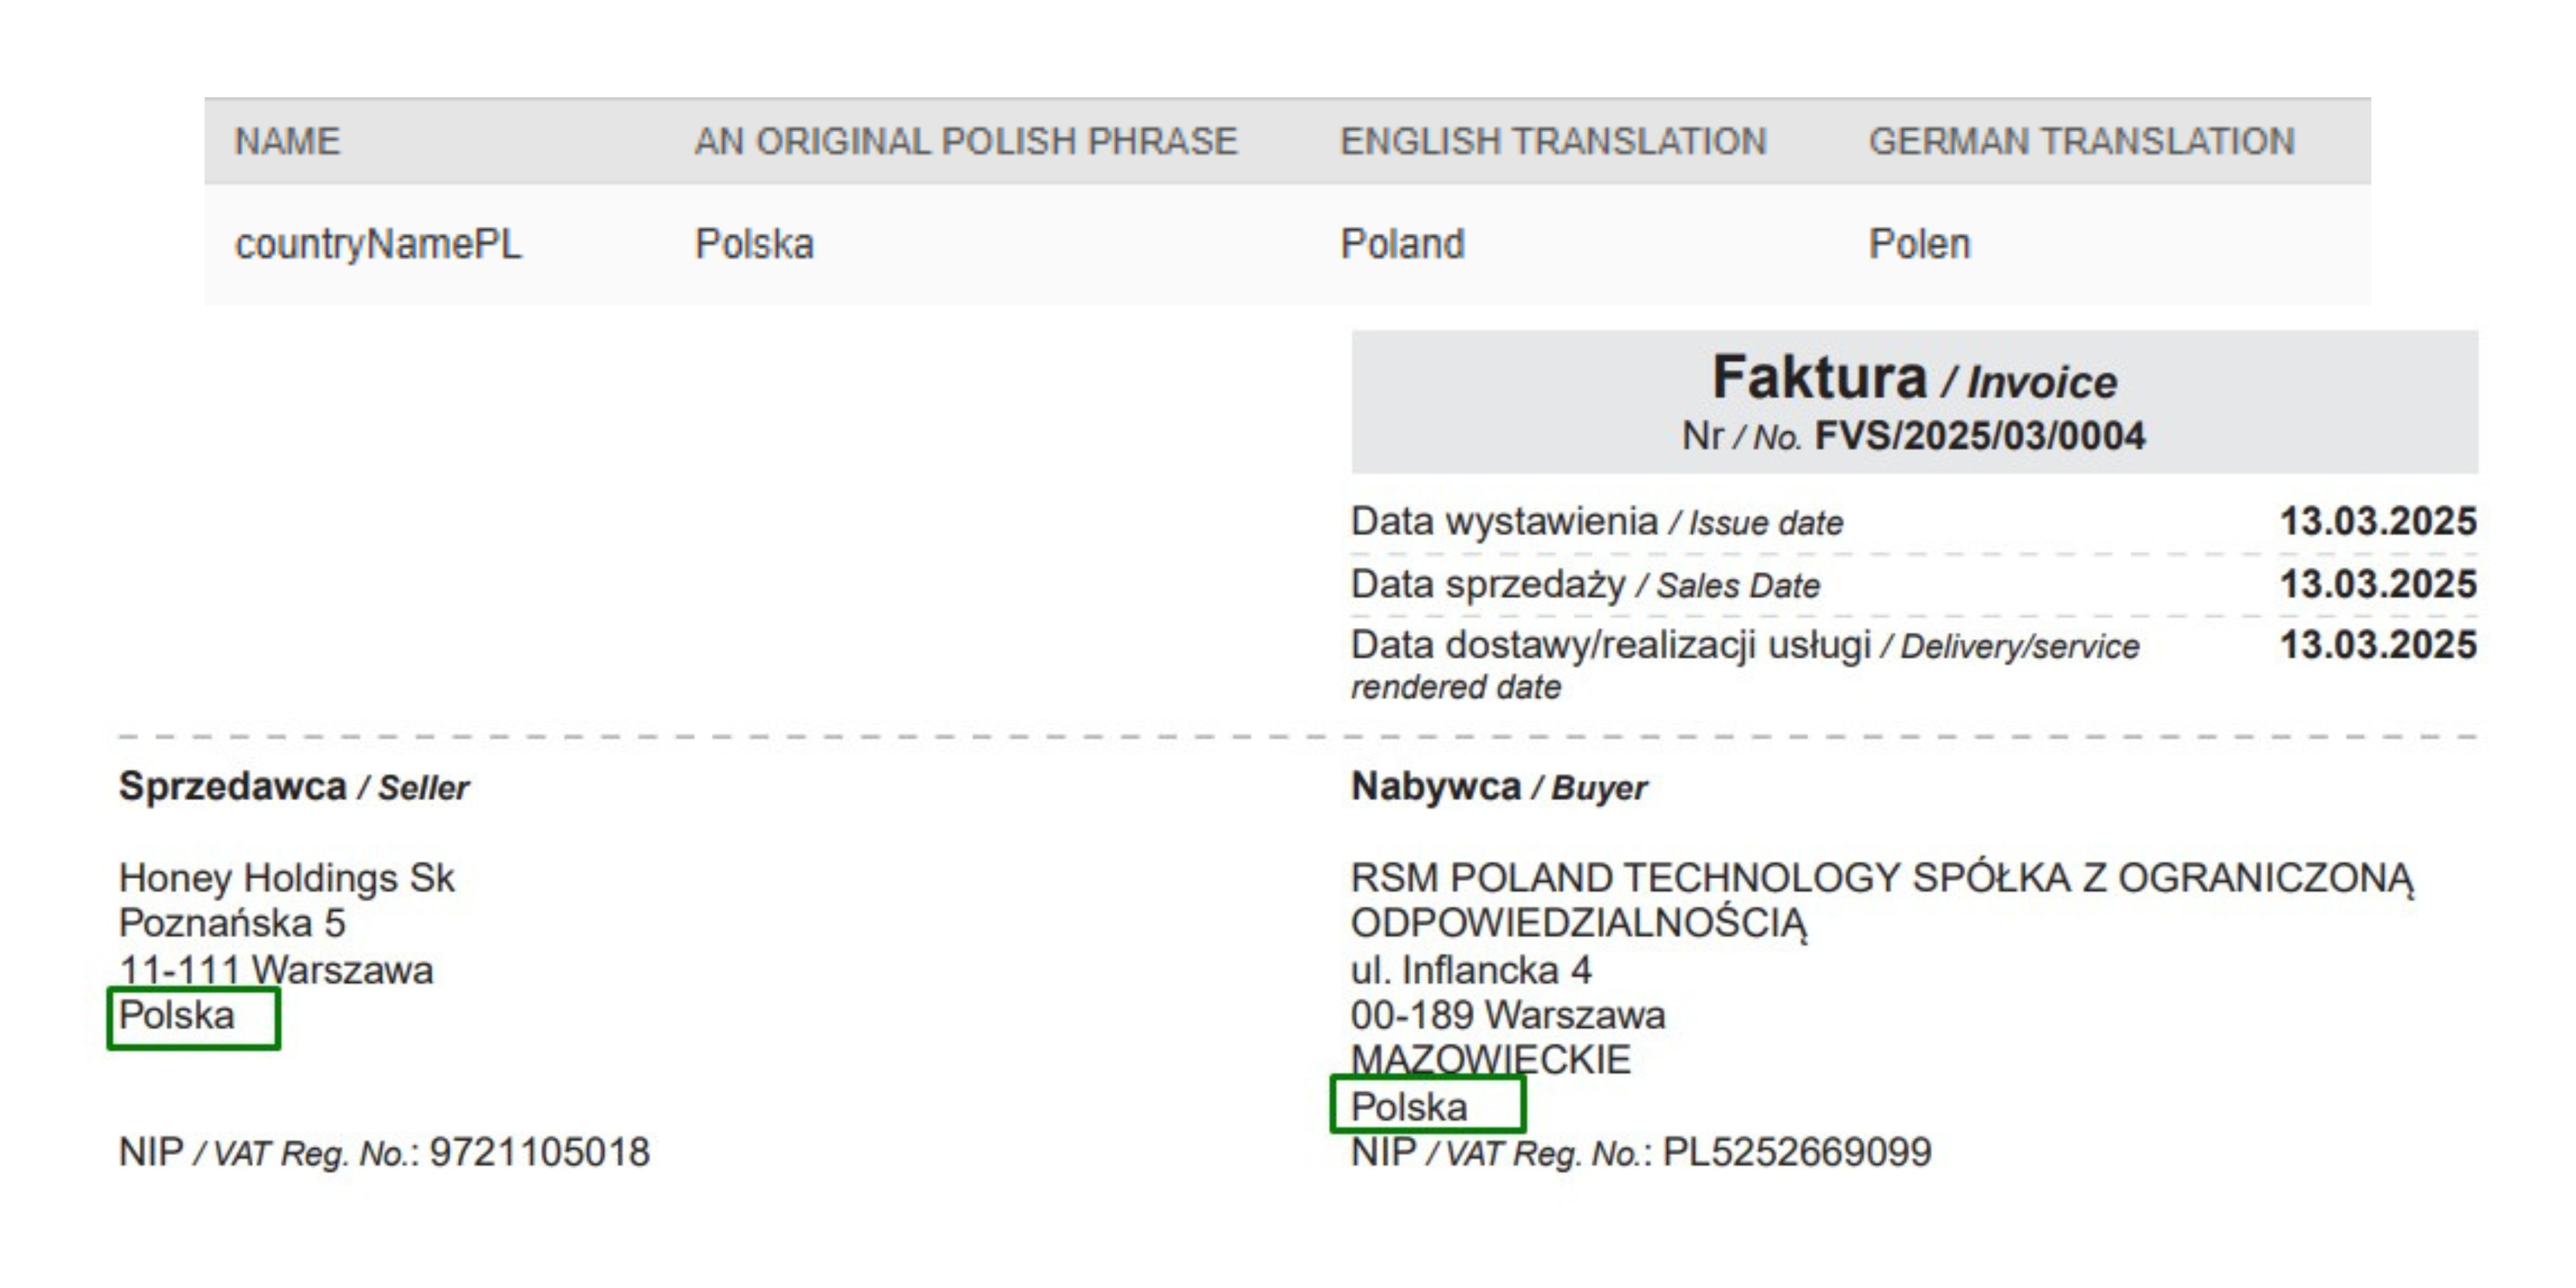Image resolution: width=2576 pixels, height=1288 pixels.
Task: Select the ENGLISH TRANSLATION column header
Action: [1553, 142]
